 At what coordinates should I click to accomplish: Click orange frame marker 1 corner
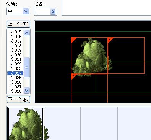73,40
